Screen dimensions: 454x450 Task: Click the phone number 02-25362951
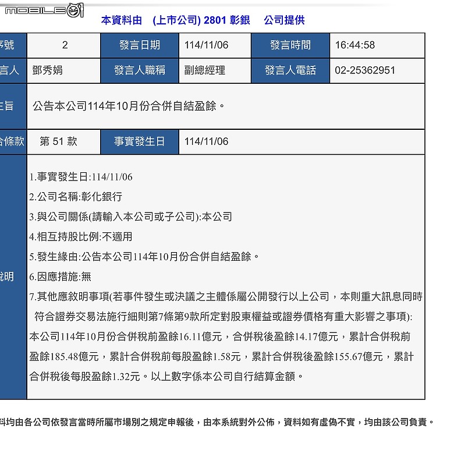click(365, 70)
